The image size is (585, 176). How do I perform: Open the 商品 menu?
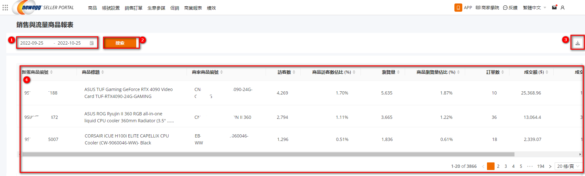[92, 8]
